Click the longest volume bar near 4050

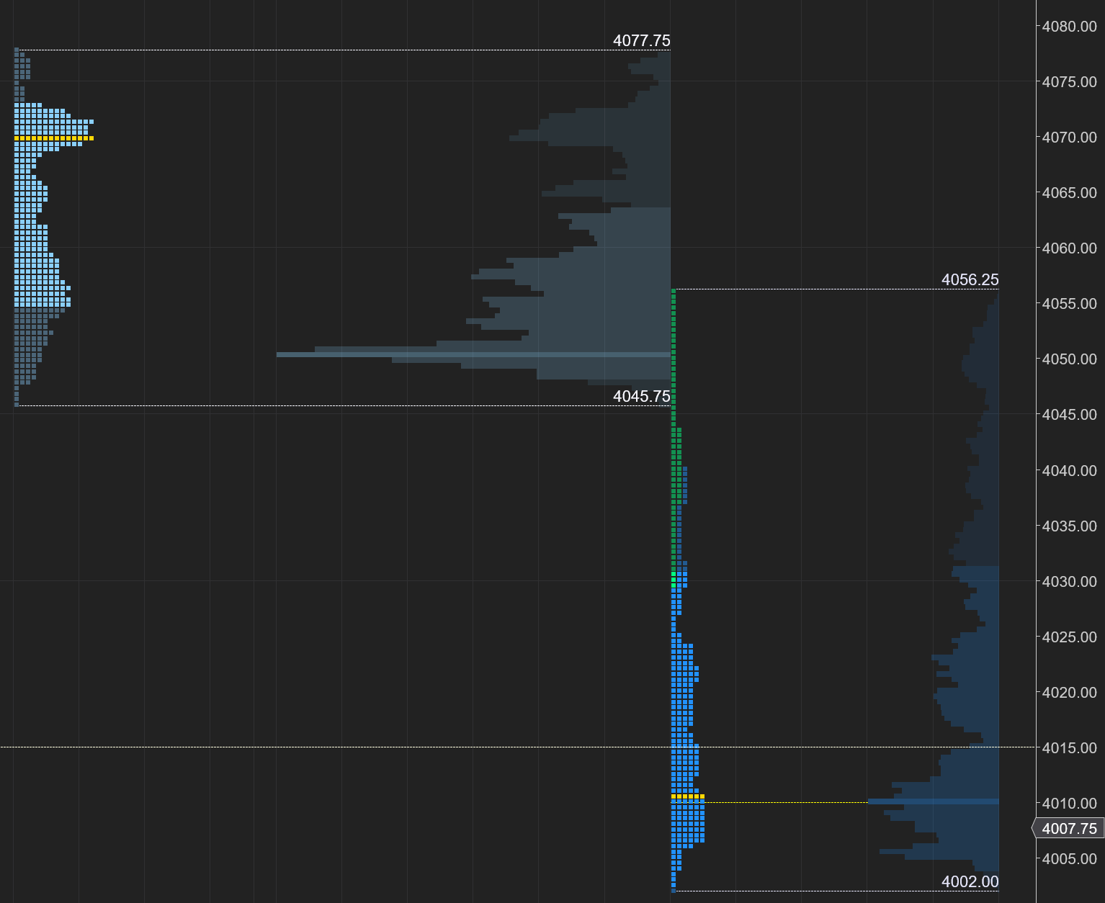click(x=473, y=355)
